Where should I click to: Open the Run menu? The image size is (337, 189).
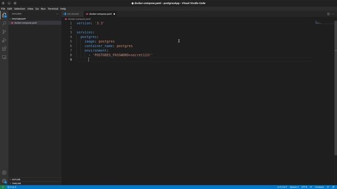click(x=43, y=9)
